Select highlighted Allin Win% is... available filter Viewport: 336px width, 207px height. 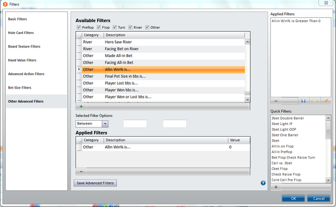pos(163,69)
